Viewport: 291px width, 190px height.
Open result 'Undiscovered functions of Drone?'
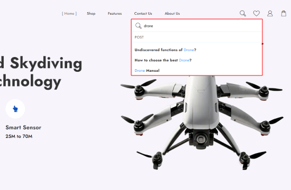(x=166, y=50)
